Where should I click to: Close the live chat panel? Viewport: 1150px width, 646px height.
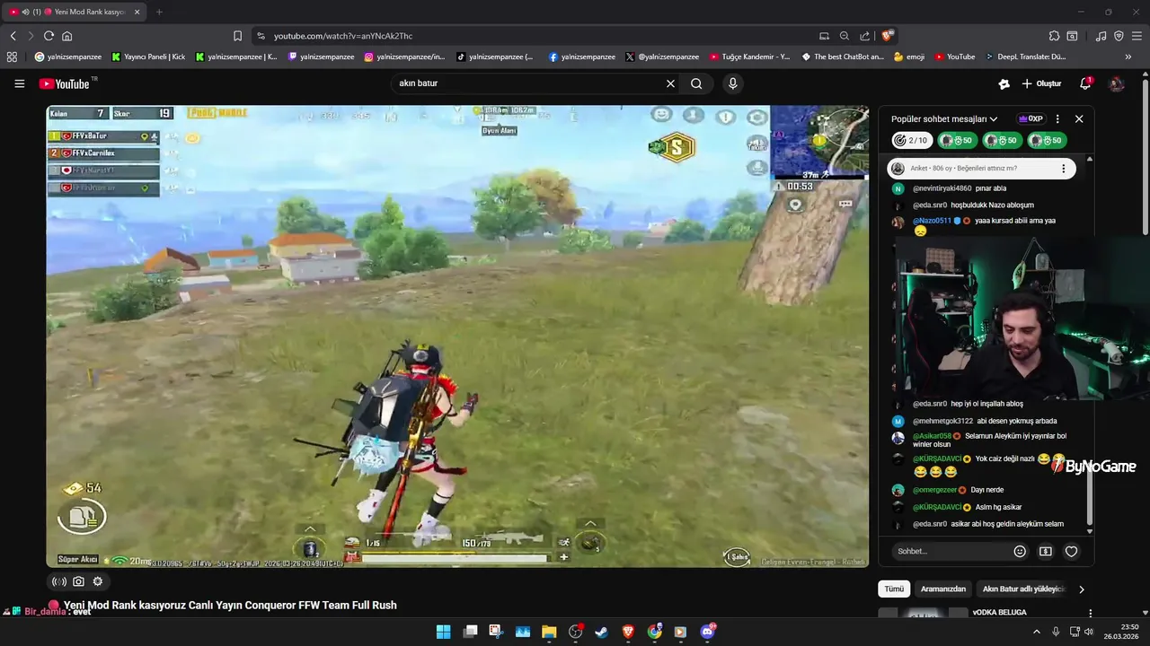pos(1079,118)
